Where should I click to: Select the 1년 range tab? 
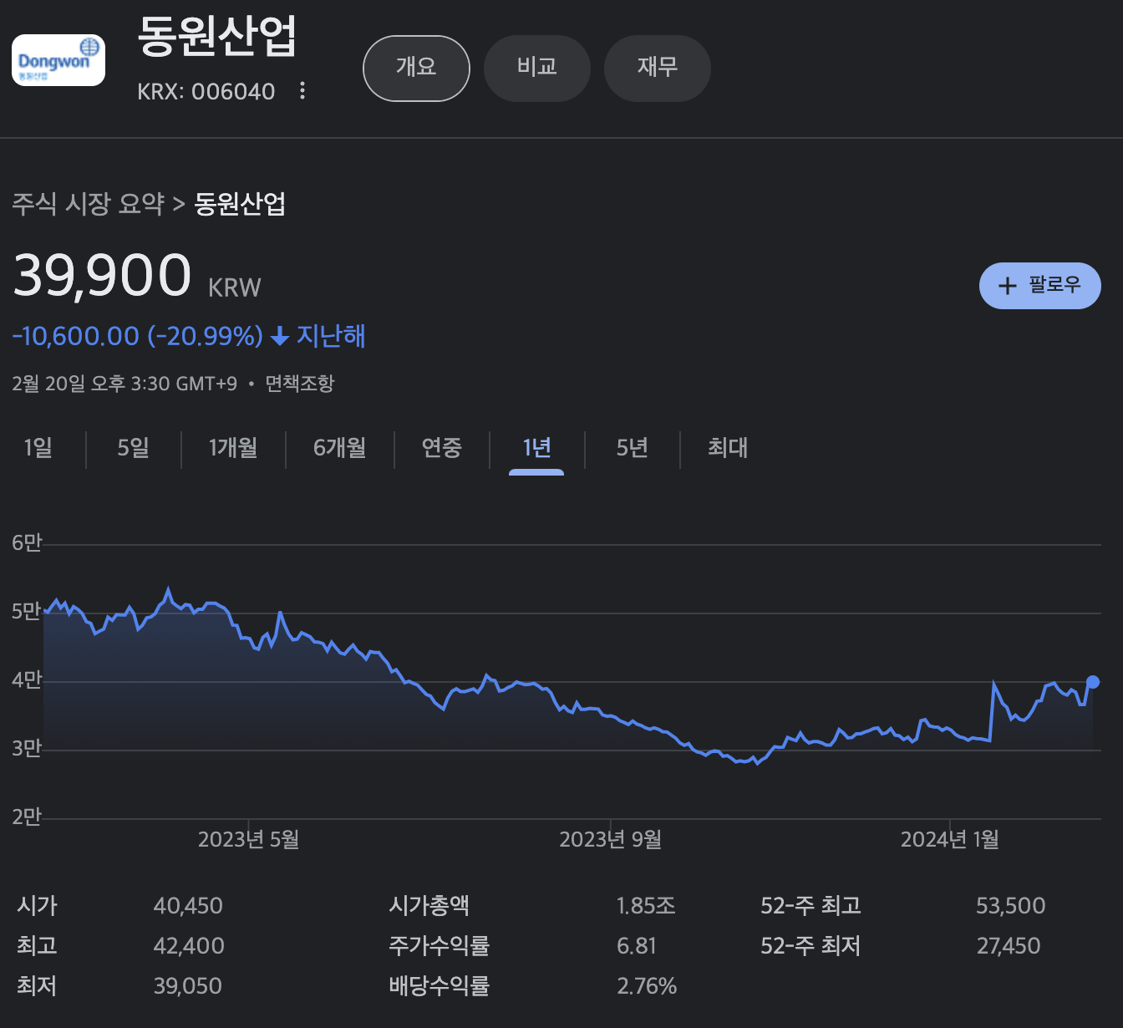(x=536, y=448)
